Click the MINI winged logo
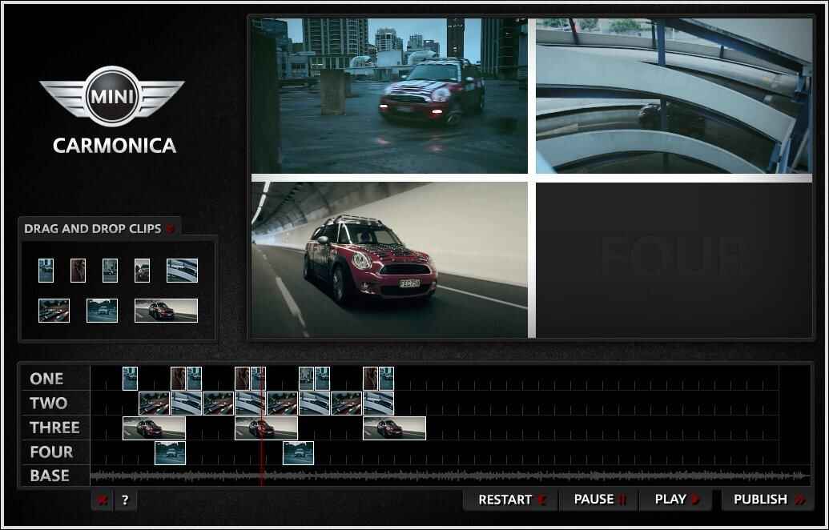 (112, 97)
